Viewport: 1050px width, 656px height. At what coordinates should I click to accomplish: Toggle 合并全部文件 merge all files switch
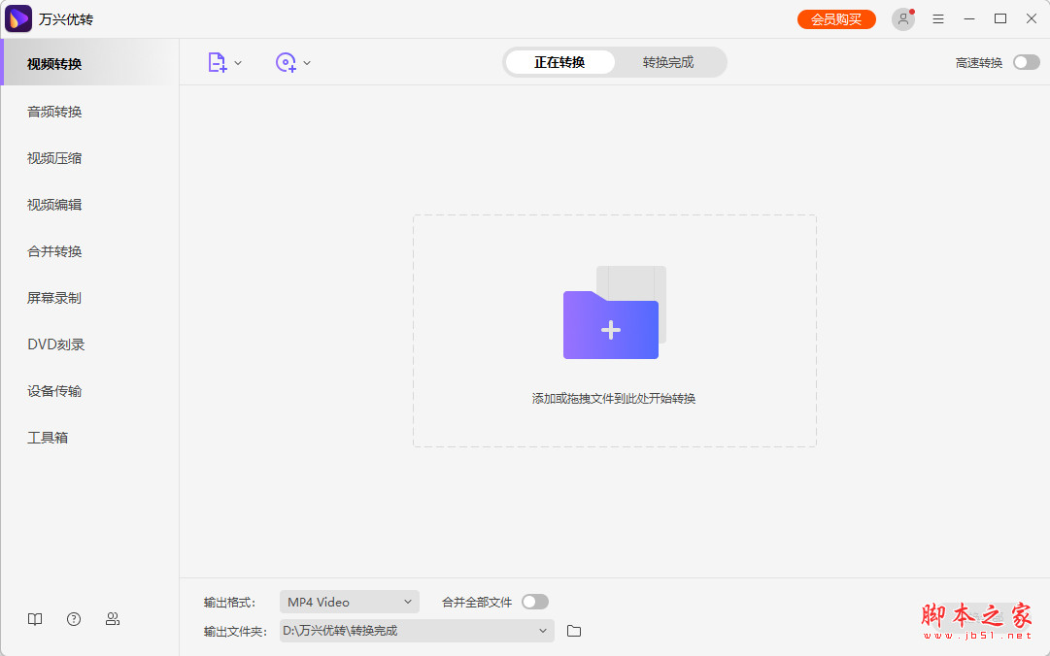point(534,602)
